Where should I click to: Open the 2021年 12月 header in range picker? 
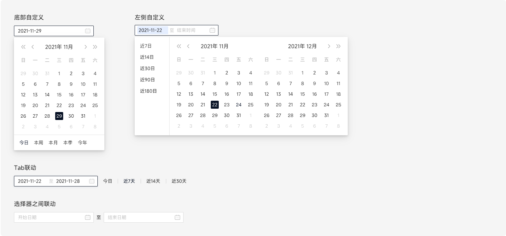click(x=302, y=46)
